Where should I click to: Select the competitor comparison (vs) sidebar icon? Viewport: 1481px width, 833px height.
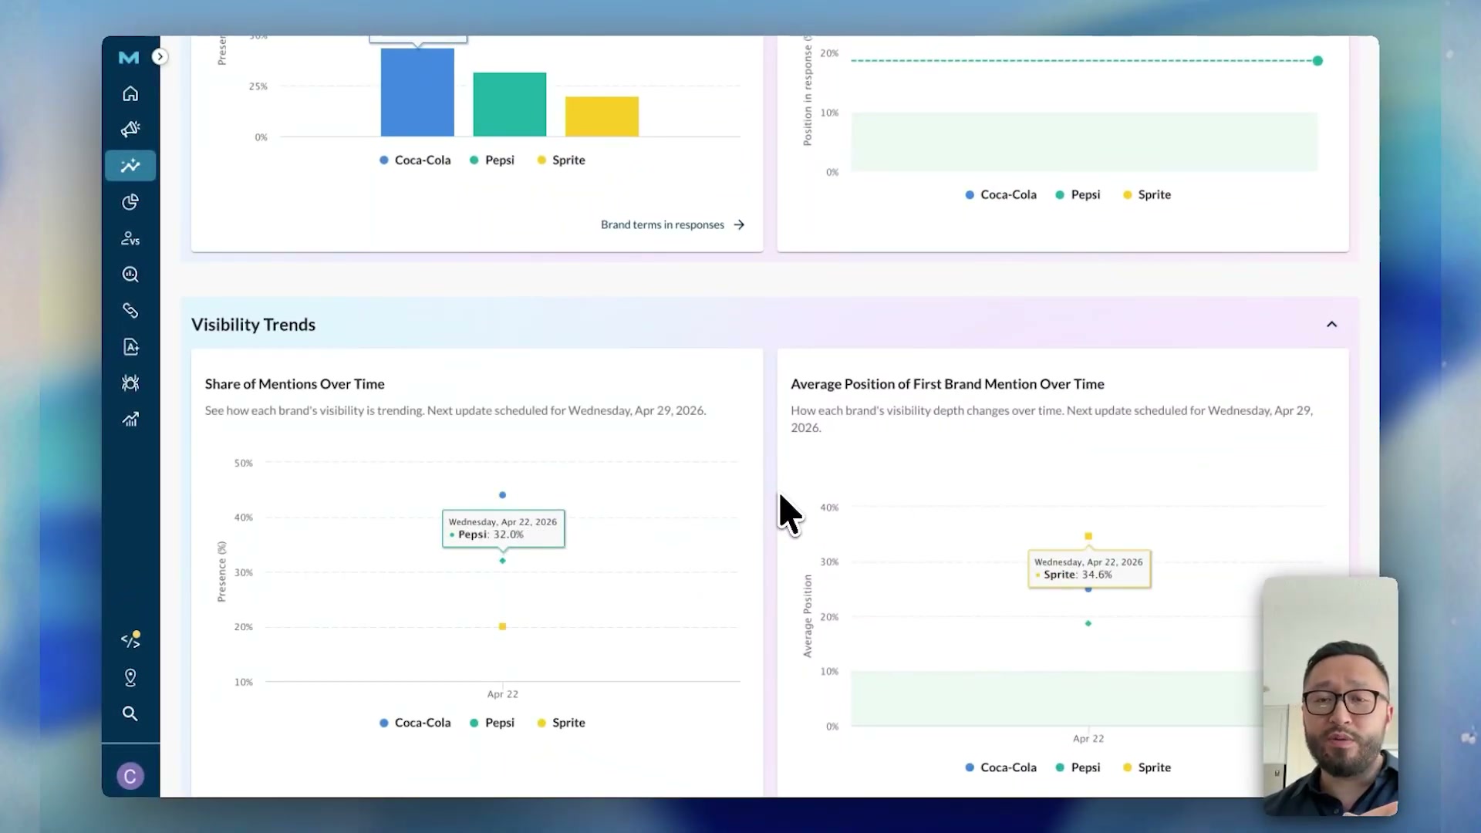130,238
